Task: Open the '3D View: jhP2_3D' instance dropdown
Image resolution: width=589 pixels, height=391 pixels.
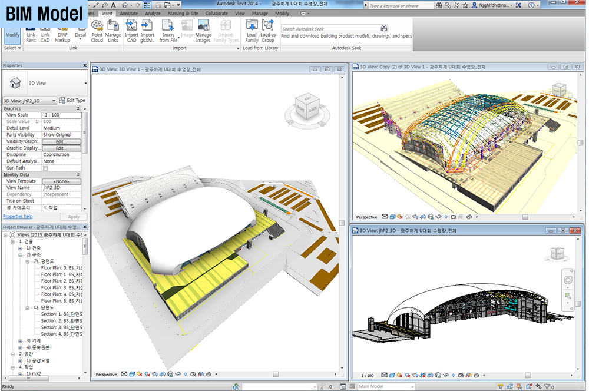Action: click(54, 101)
